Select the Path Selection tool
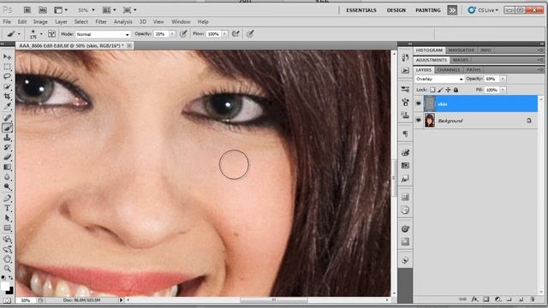Viewport: 548px width, 308px height. click(x=7, y=218)
